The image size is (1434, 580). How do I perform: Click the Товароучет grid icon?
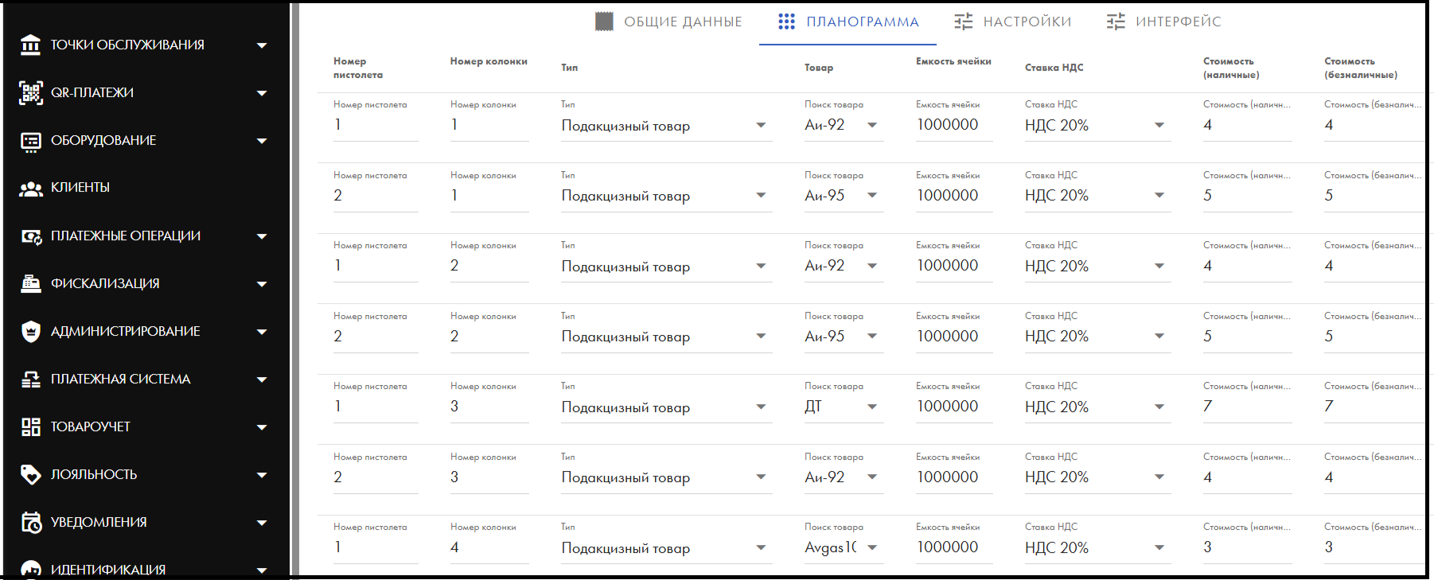click(30, 427)
